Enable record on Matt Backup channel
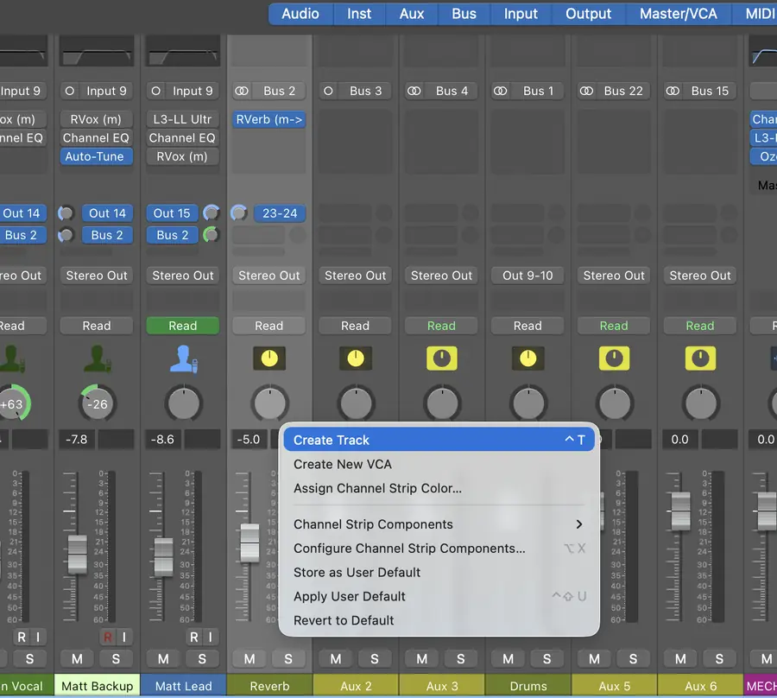 point(108,637)
